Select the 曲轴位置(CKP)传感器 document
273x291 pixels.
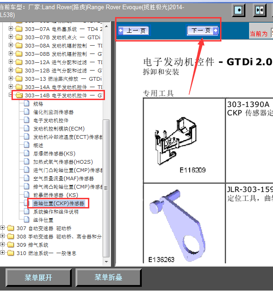(59, 203)
